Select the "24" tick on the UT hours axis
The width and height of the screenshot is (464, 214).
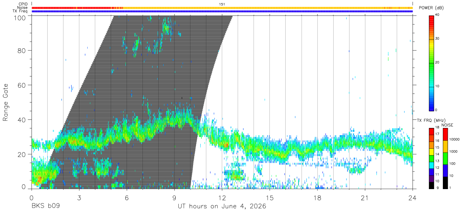(x=413, y=198)
